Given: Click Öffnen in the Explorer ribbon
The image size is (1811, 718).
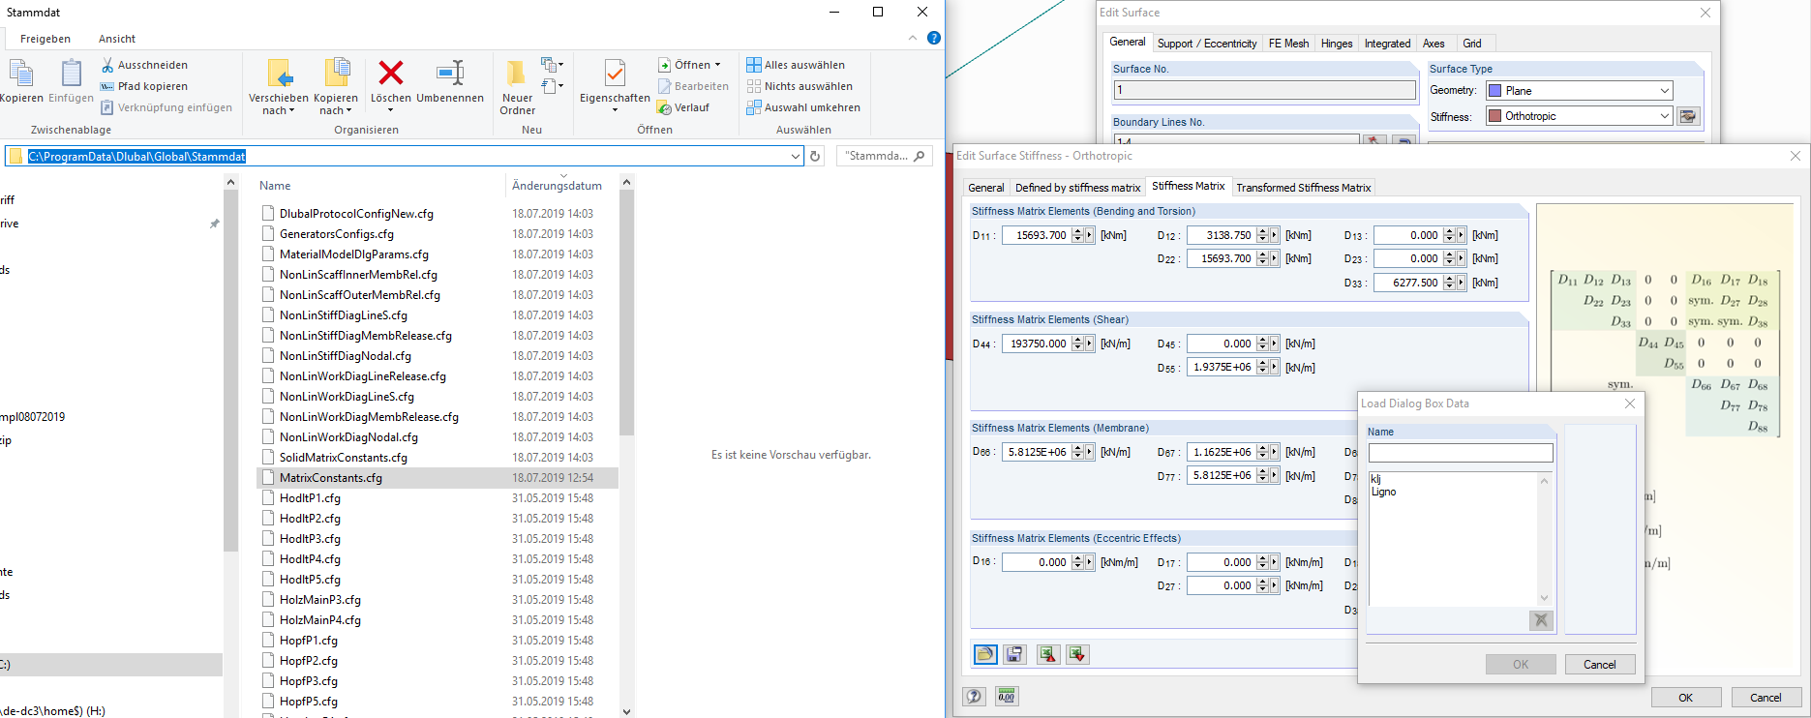Looking at the screenshot, I should (690, 65).
